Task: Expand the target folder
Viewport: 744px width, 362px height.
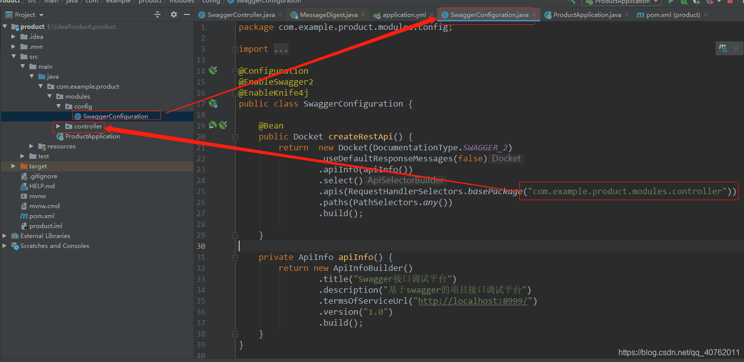Action: tap(14, 166)
